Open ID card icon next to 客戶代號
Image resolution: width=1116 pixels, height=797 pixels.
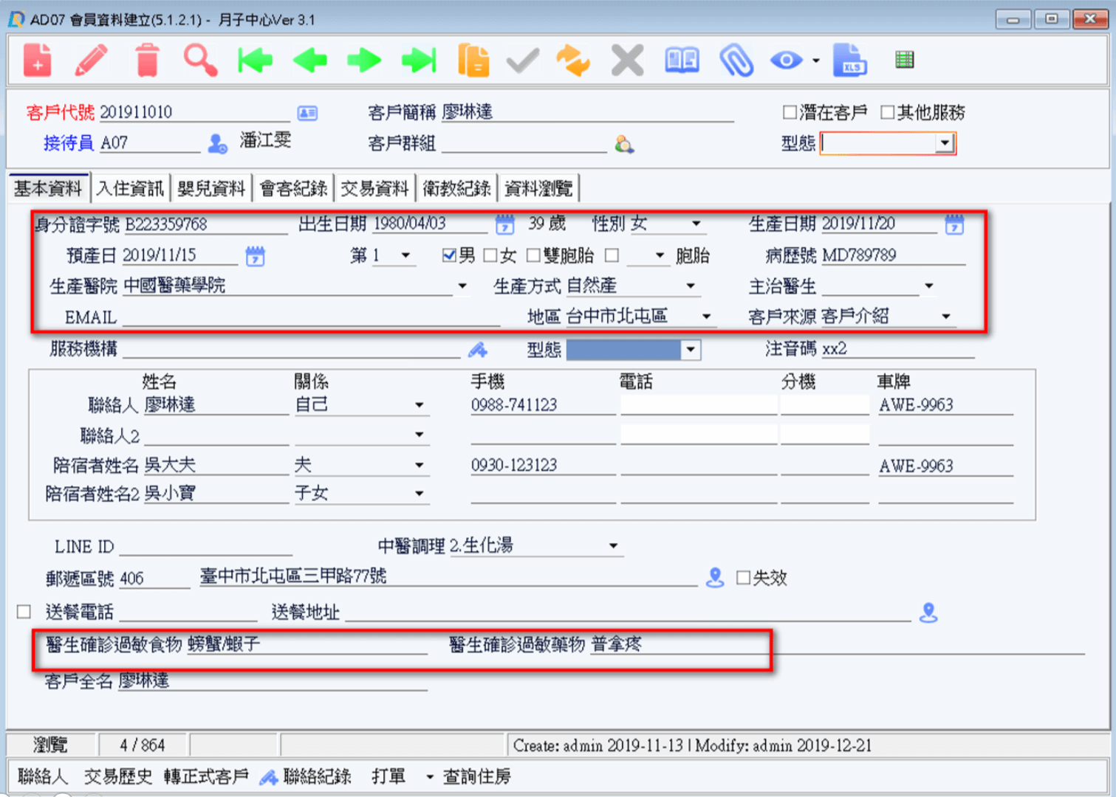click(x=307, y=113)
